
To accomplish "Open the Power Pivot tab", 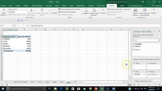I will [x=101, y=6].
